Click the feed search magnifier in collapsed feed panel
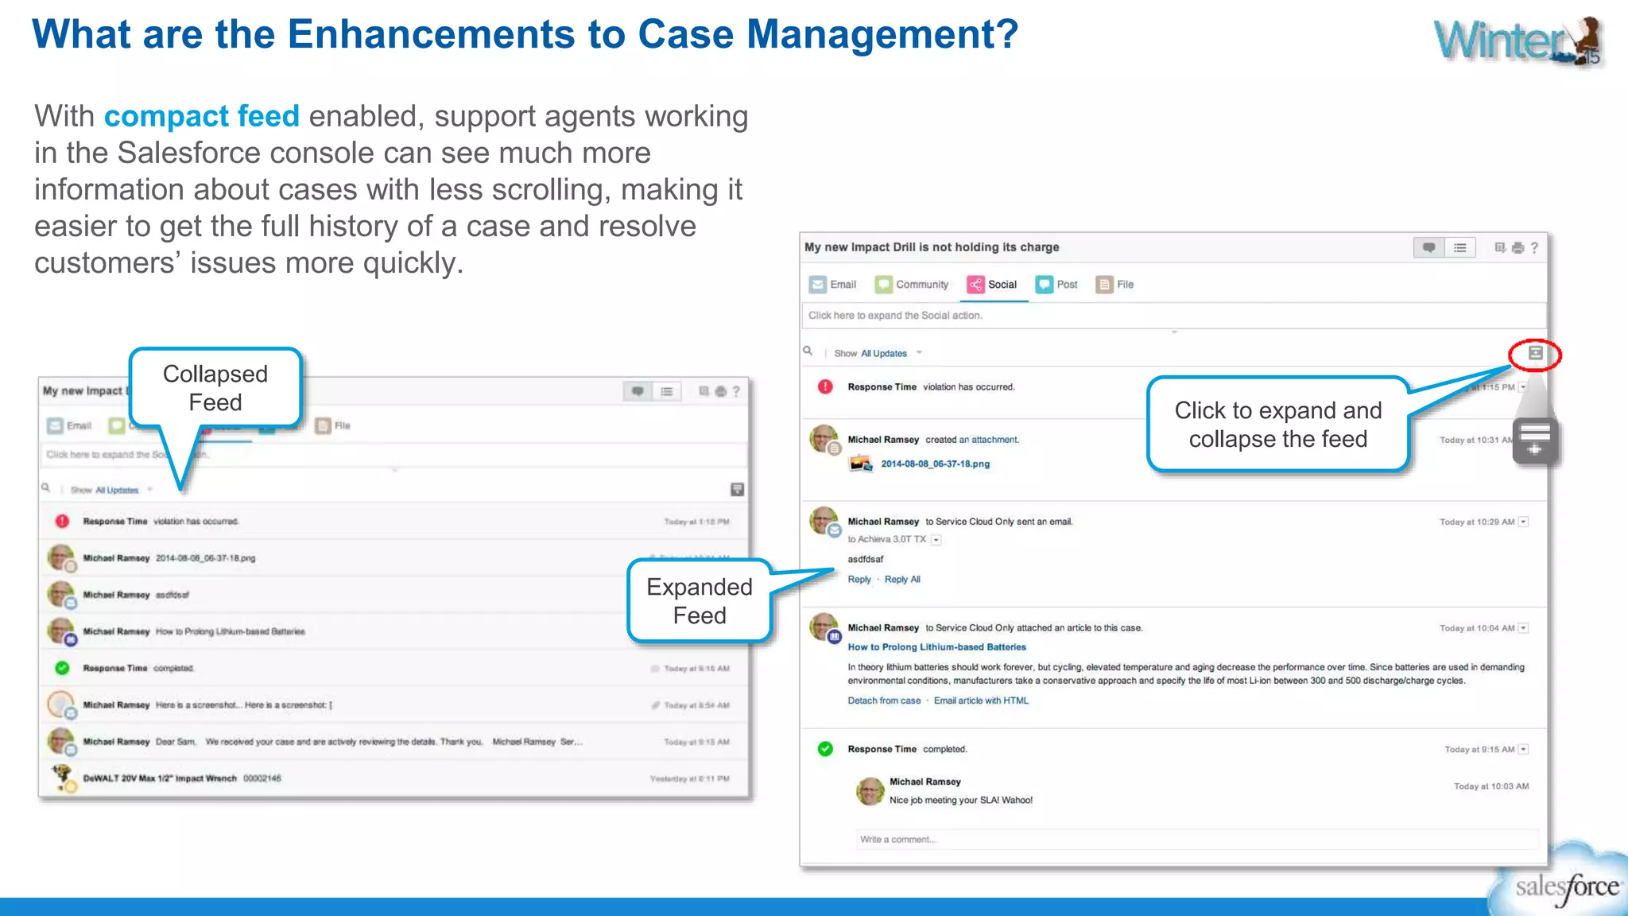 (45, 487)
